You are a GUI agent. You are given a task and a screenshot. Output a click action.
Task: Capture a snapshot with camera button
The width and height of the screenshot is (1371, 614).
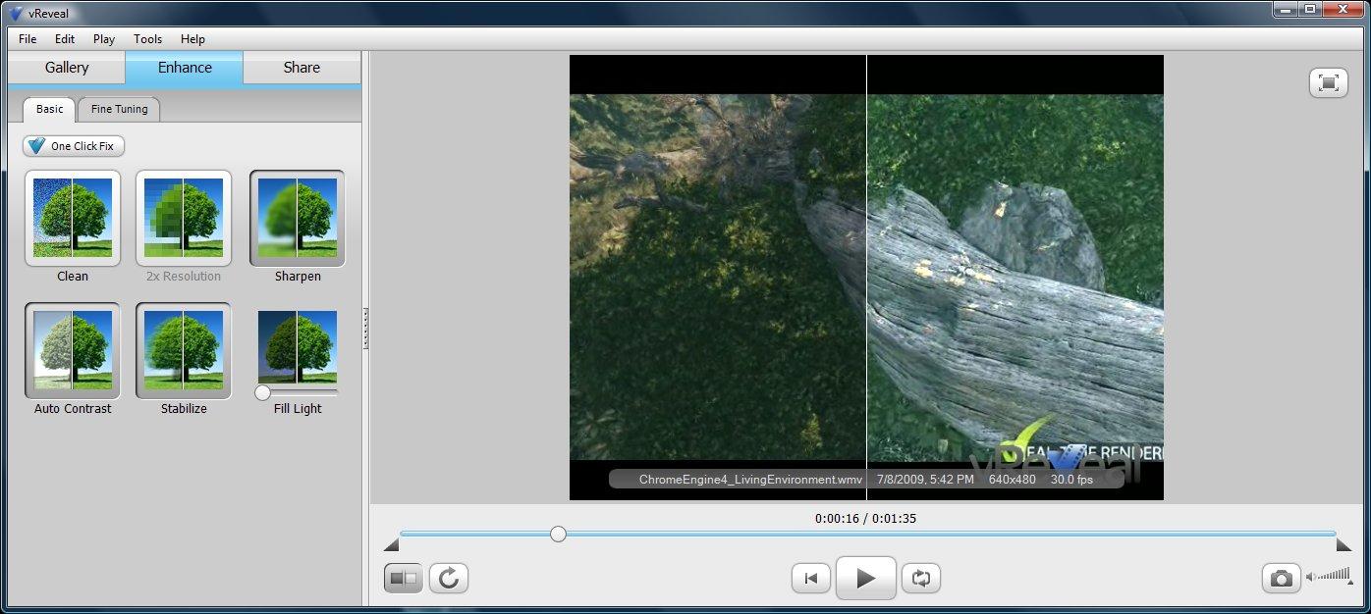pos(1282,578)
